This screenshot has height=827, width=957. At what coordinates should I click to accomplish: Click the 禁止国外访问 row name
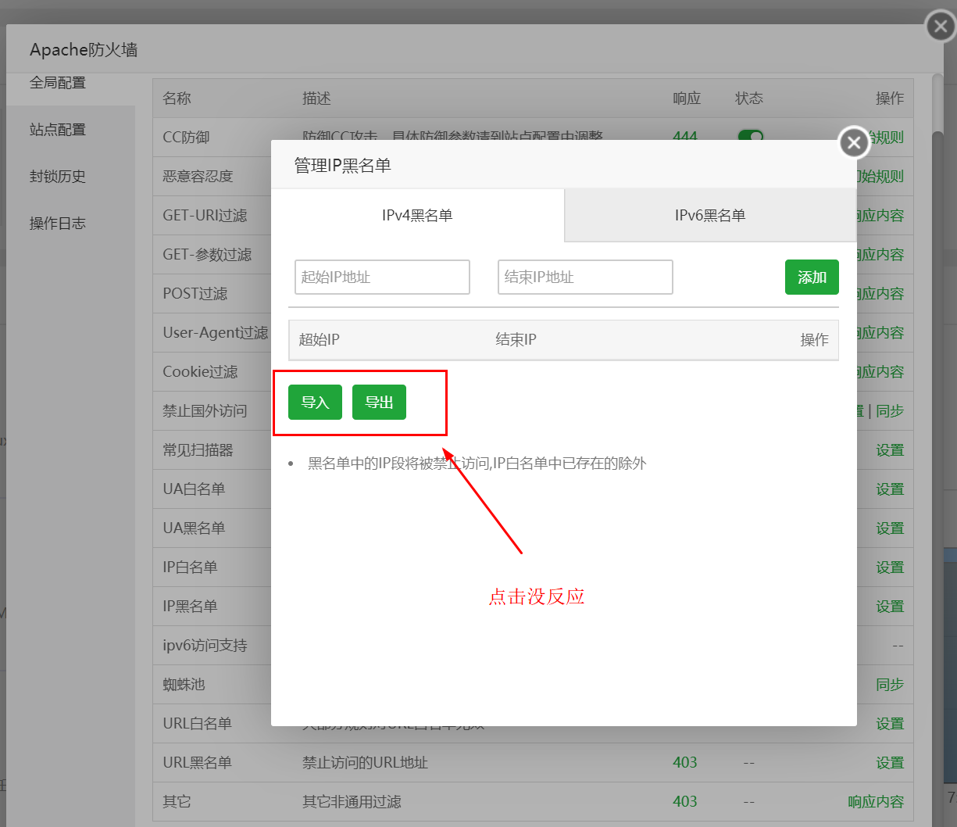pos(205,411)
